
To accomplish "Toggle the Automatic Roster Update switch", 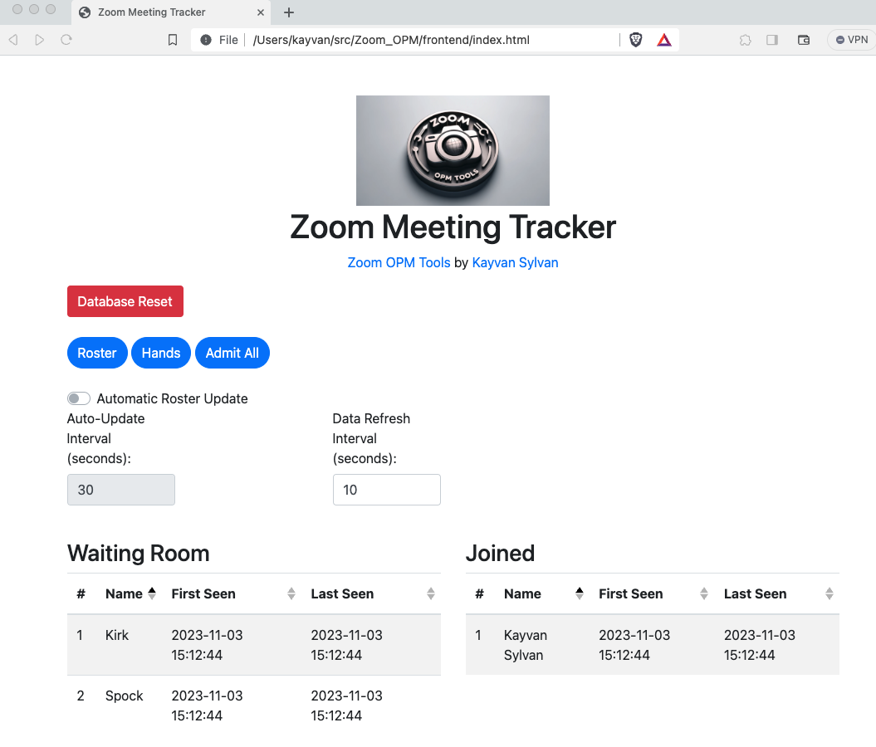I will (79, 398).
